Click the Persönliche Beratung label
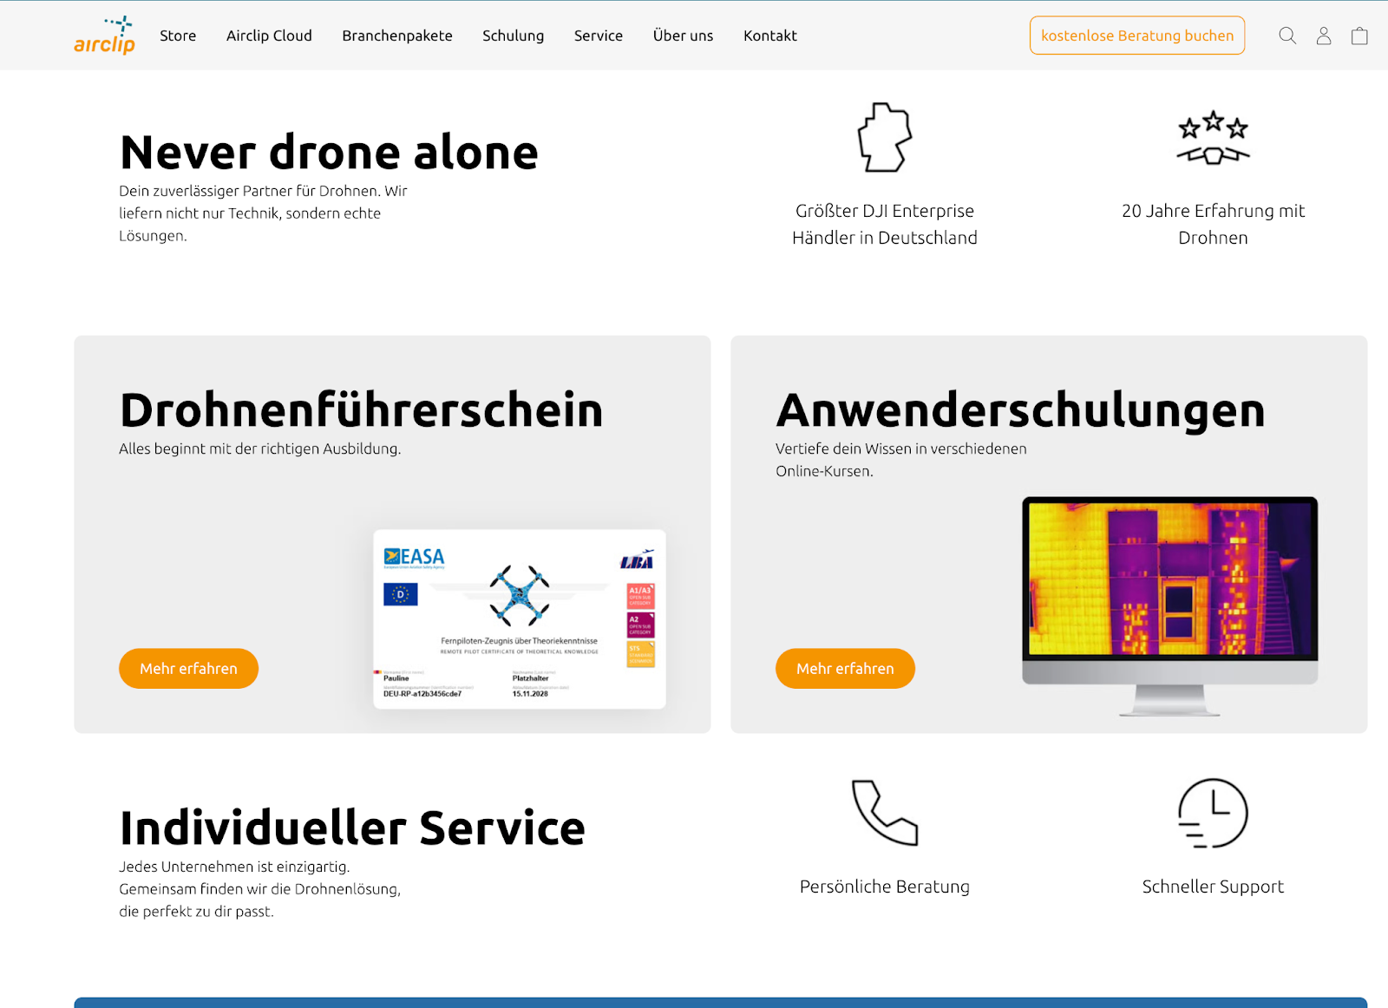The image size is (1388, 1008). (x=885, y=887)
